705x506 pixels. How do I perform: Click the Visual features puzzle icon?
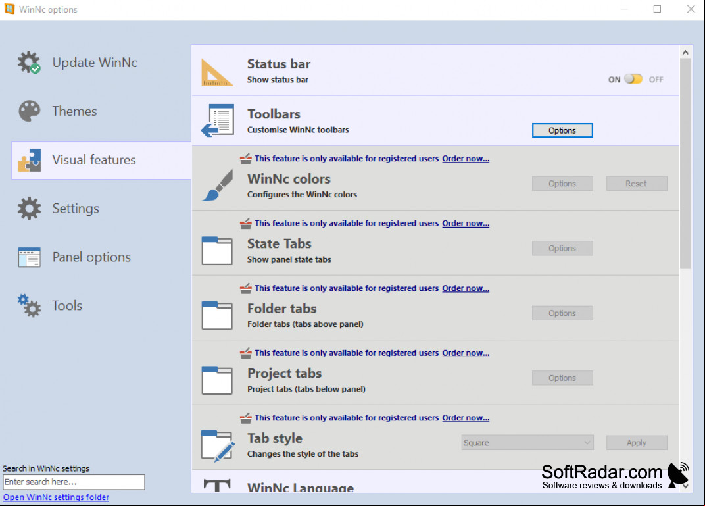[30, 160]
